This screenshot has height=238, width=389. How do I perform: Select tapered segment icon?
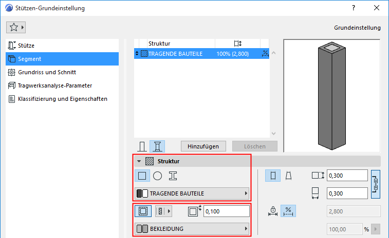click(x=288, y=176)
